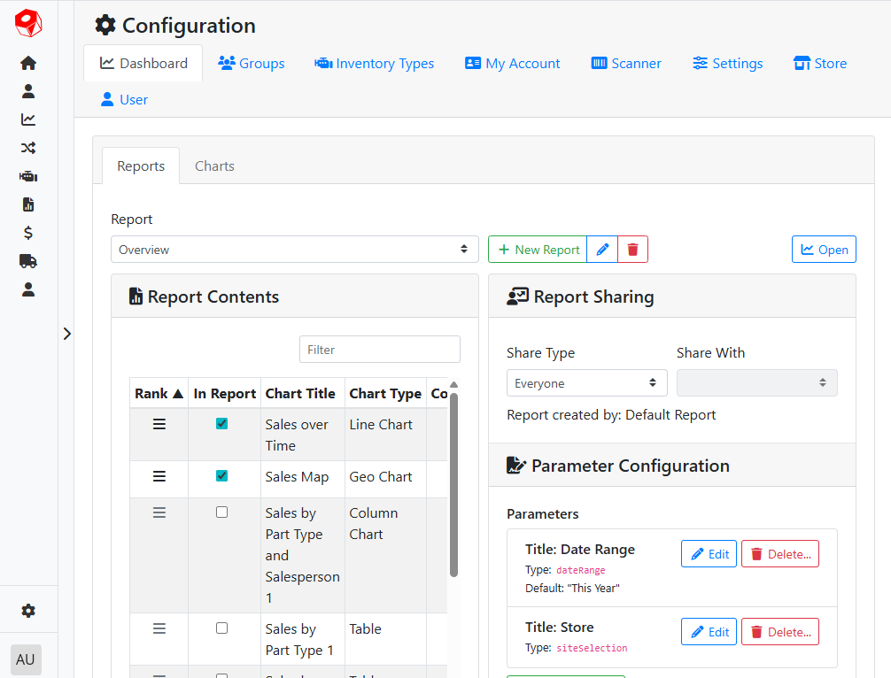
Task: Edit the Date Range parameter
Action: pyautogui.click(x=709, y=554)
